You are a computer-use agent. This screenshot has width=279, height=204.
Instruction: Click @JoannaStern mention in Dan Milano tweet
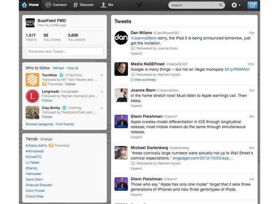pyautogui.click(x=144, y=38)
